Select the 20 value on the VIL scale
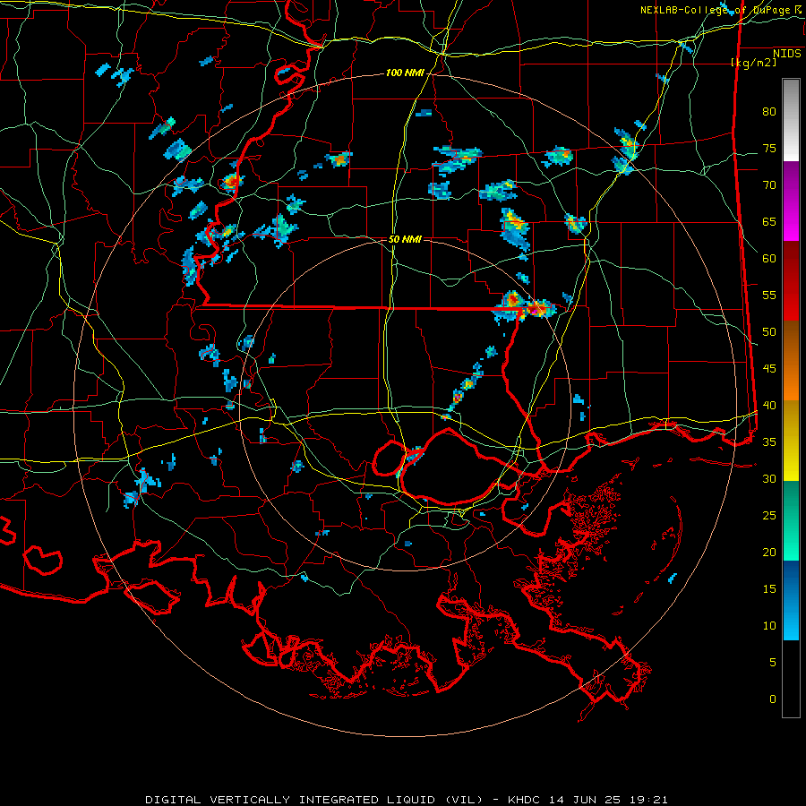The width and height of the screenshot is (806, 806). pos(769,552)
